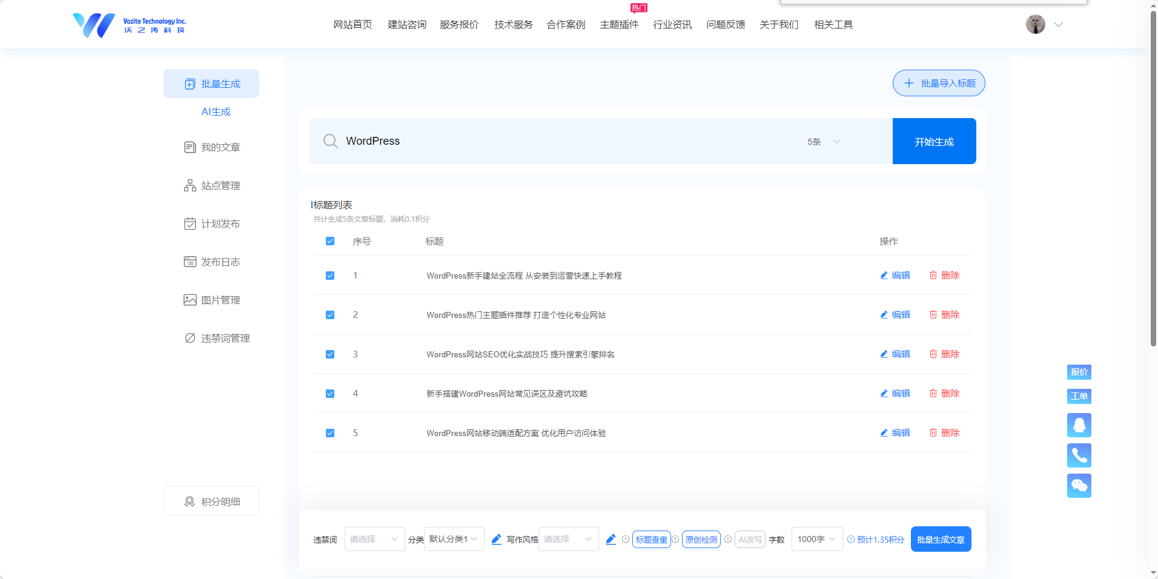Screen dimensions: 1158x579
Task: Open the 5条 generation count dropdown
Action: [822, 141]
